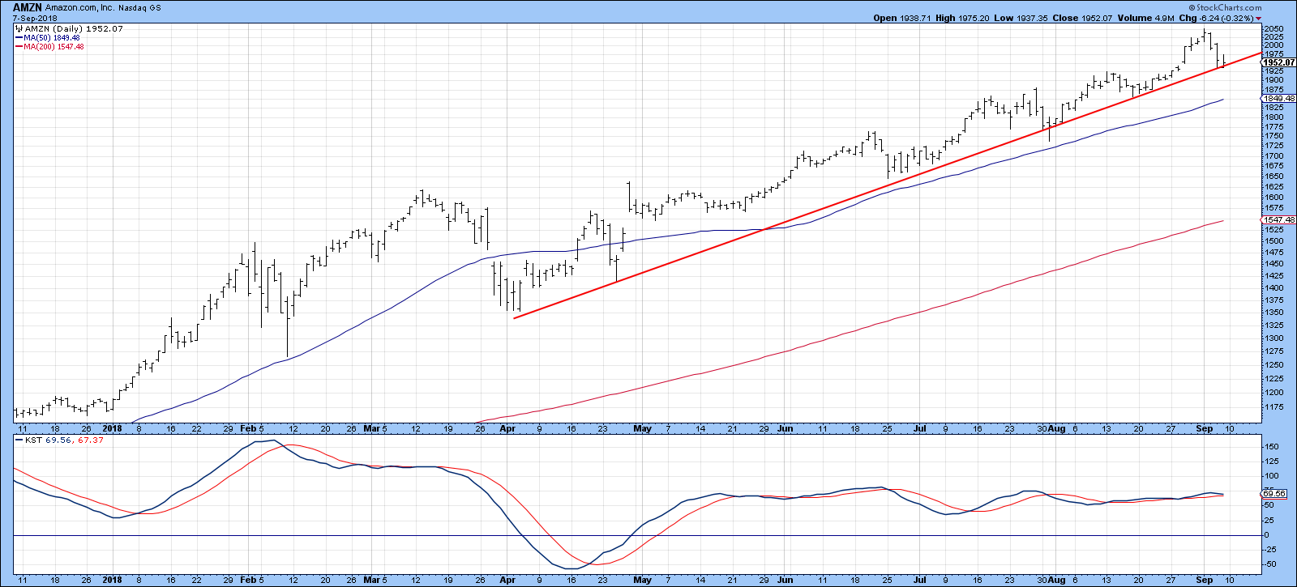Click the 2018 year label under KST panel
1297x587 pixels.
(x=113, y=580)
